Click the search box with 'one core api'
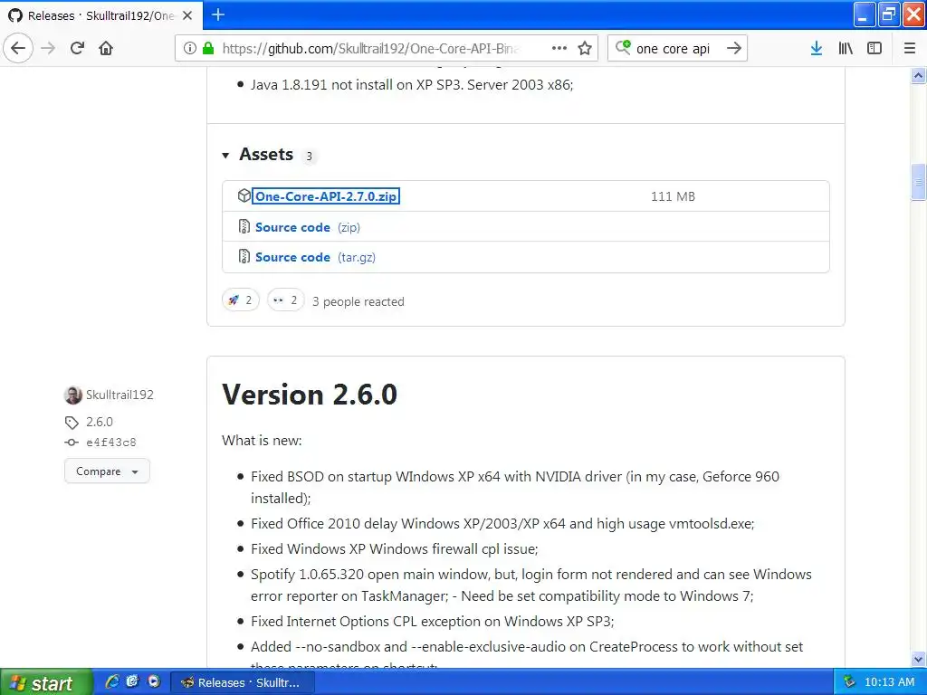Viewport: 927px width, 695px height. 677,49
